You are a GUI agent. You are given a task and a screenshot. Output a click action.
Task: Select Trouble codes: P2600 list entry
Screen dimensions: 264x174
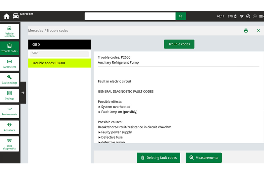[60, 63]
